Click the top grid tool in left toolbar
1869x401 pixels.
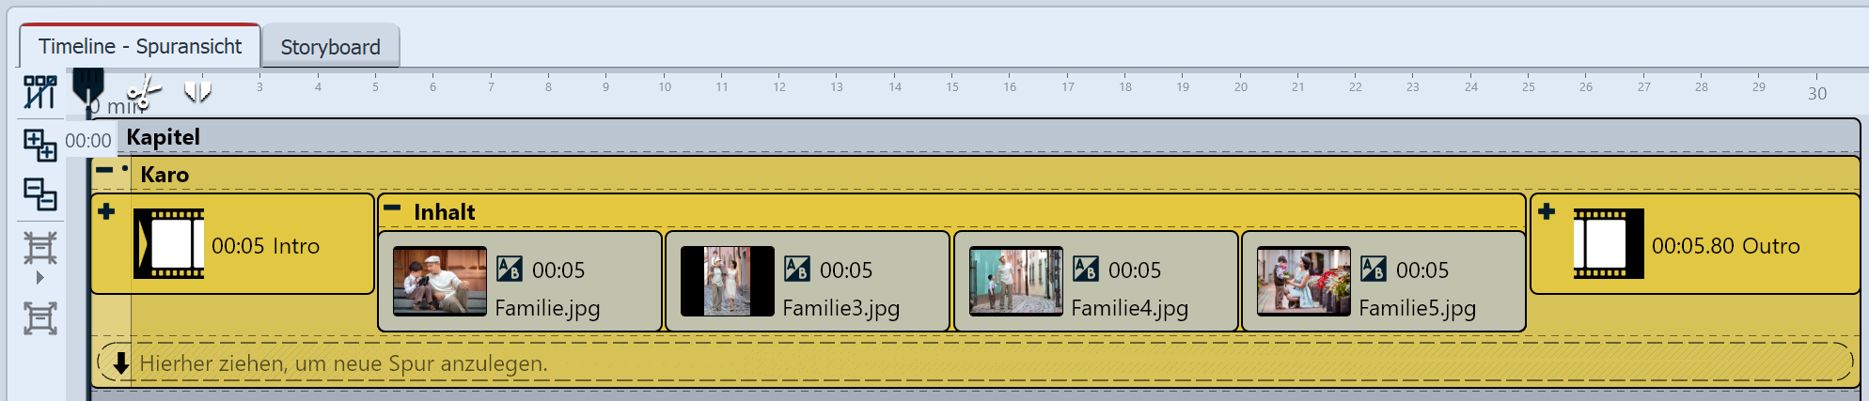click(39, 92)
